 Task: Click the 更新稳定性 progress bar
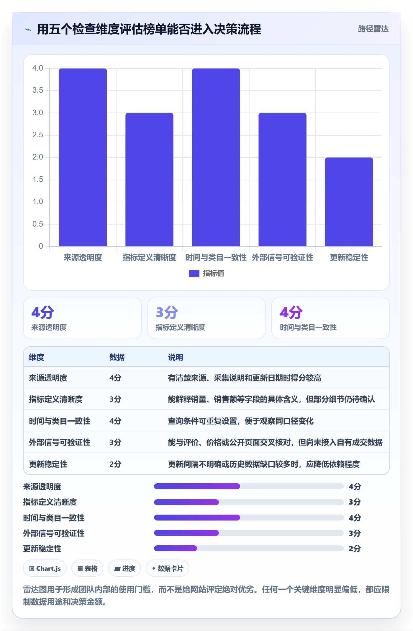tap(249, 548)
